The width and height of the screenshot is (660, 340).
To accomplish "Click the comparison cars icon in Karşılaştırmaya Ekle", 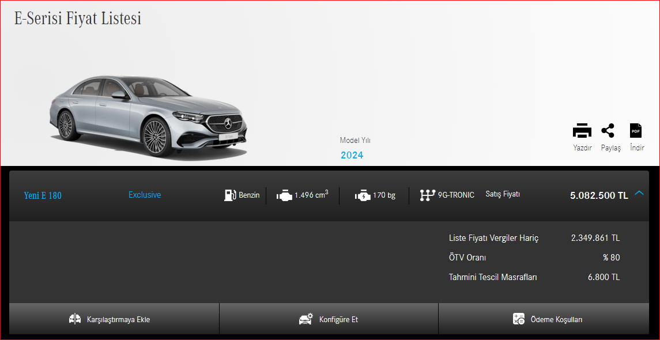I will tap(75, 319).
